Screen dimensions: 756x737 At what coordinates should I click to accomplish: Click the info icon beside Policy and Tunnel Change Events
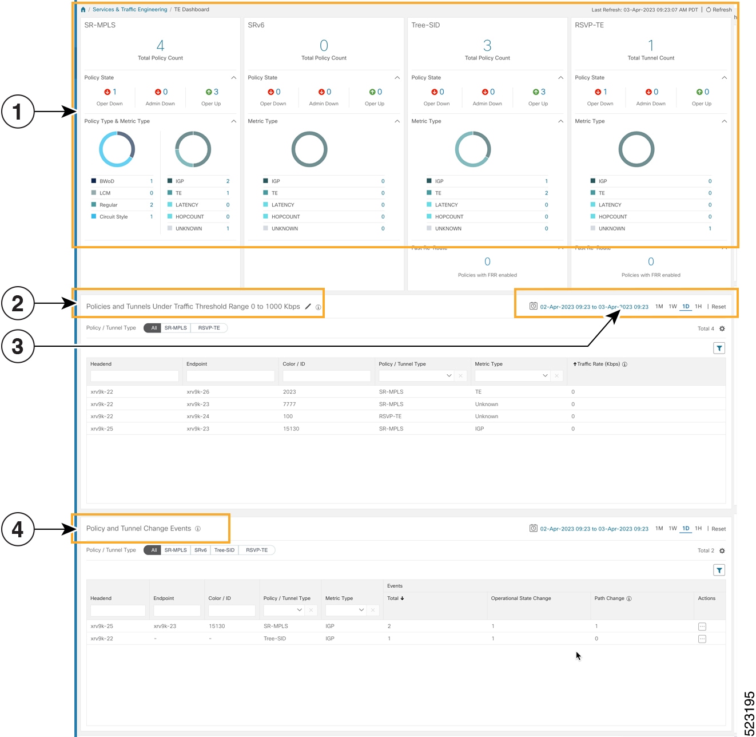tap(198, 528)
